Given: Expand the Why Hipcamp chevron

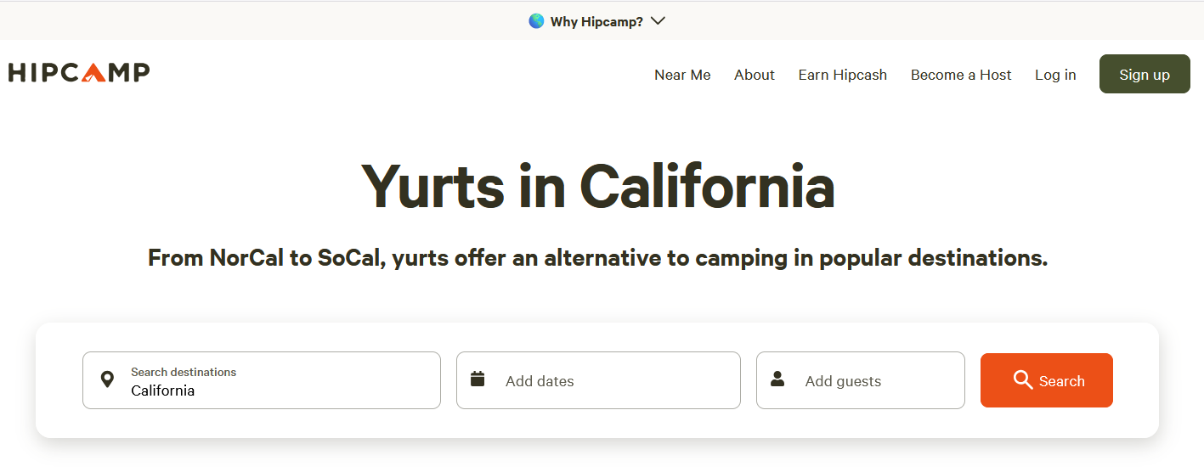Looking at the screenshot, I should (658, 21).
